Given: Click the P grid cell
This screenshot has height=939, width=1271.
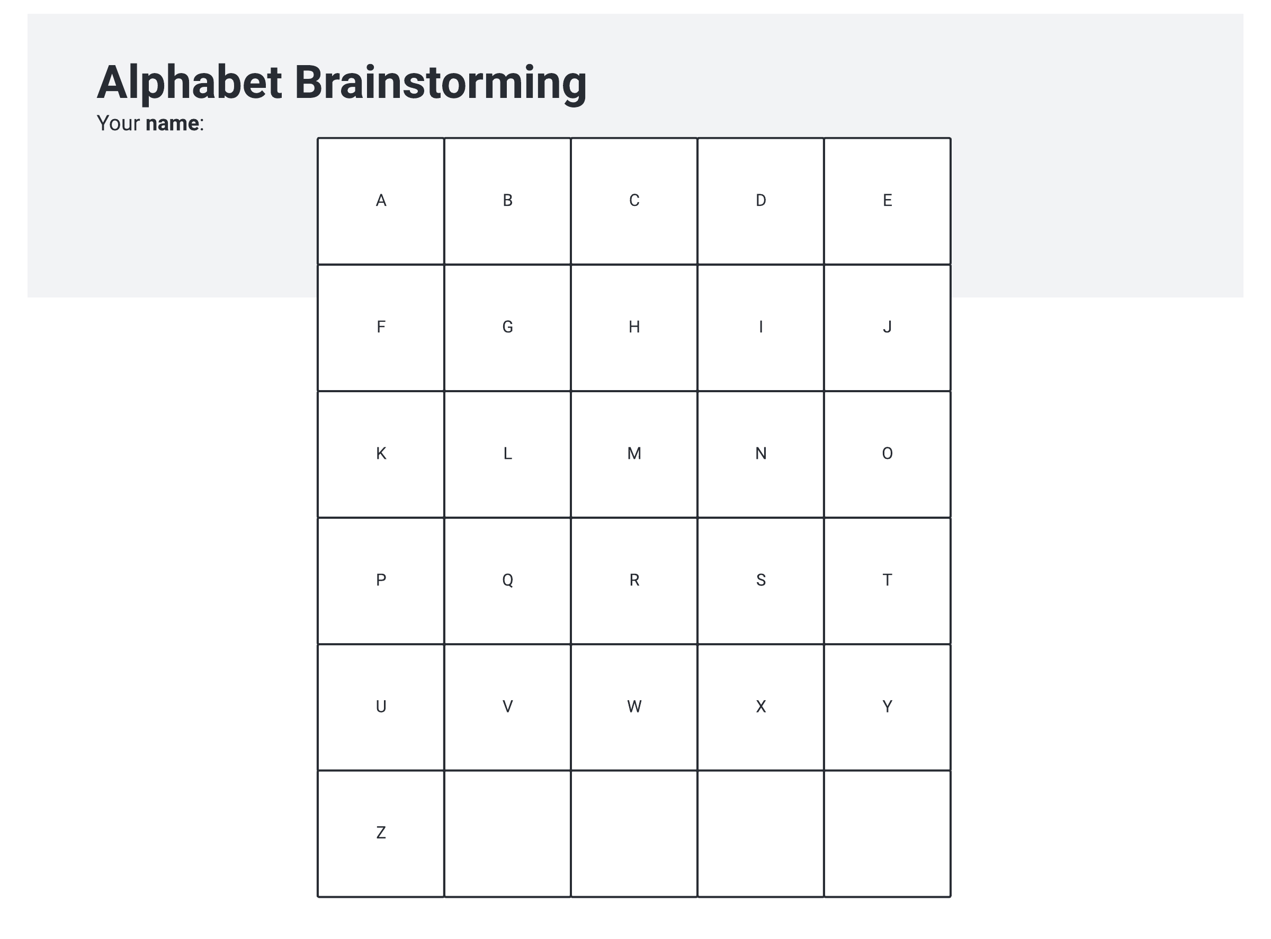Looking at the screenshot, I should (x=381, y=580).
